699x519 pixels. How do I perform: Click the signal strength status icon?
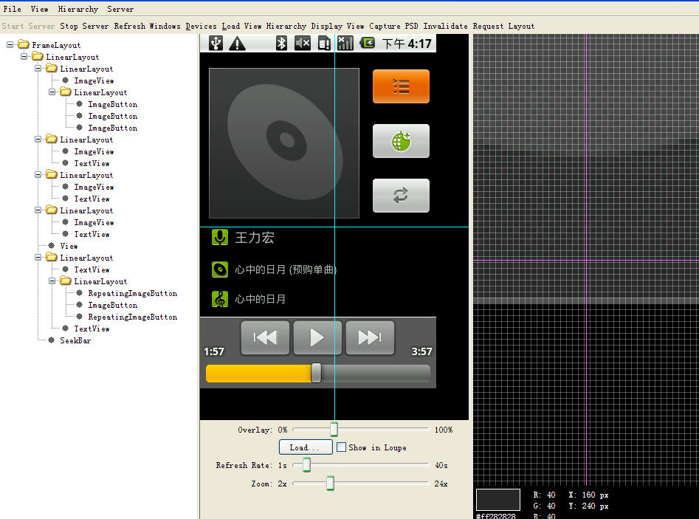[345, 44]
